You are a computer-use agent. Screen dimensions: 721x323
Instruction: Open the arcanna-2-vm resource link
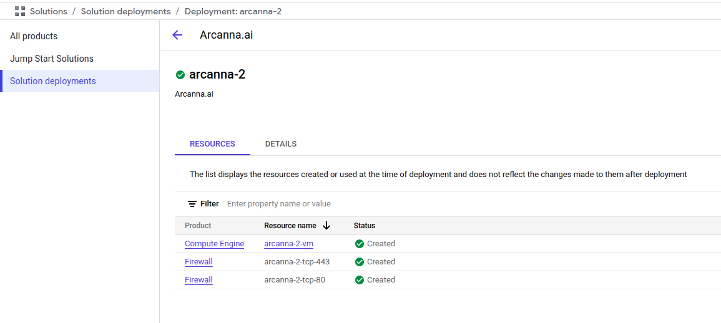pyautogui.click(x=289, y=244)
